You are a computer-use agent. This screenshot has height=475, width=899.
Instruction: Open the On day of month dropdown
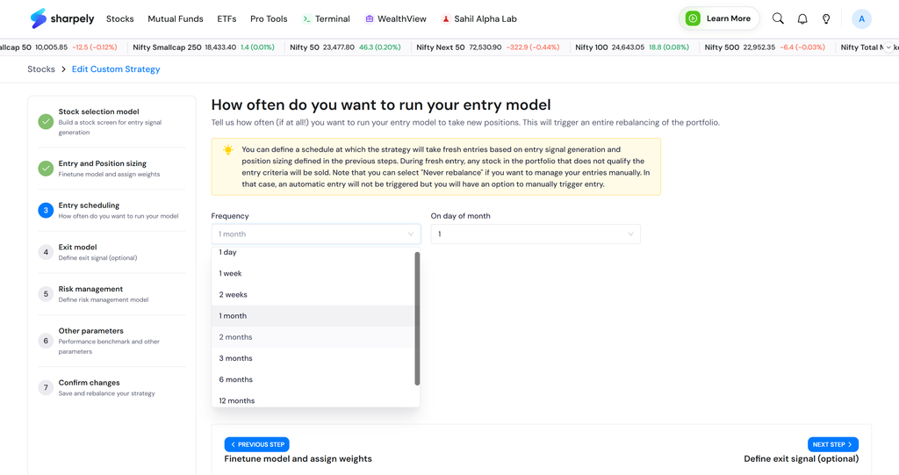pyautogui.click(x=536, y=234)
